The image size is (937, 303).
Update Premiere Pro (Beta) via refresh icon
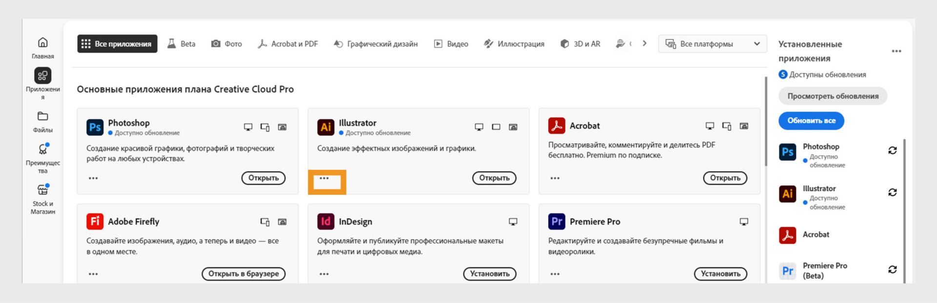893,269
